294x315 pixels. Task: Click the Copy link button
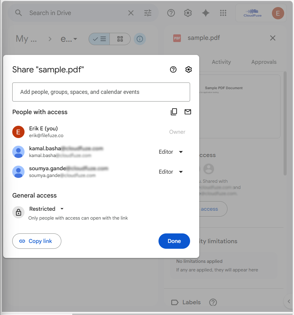click(36, 241)
